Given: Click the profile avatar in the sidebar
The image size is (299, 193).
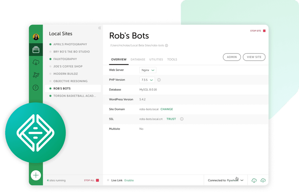Looking at the screenshot, I should (36, 36).
